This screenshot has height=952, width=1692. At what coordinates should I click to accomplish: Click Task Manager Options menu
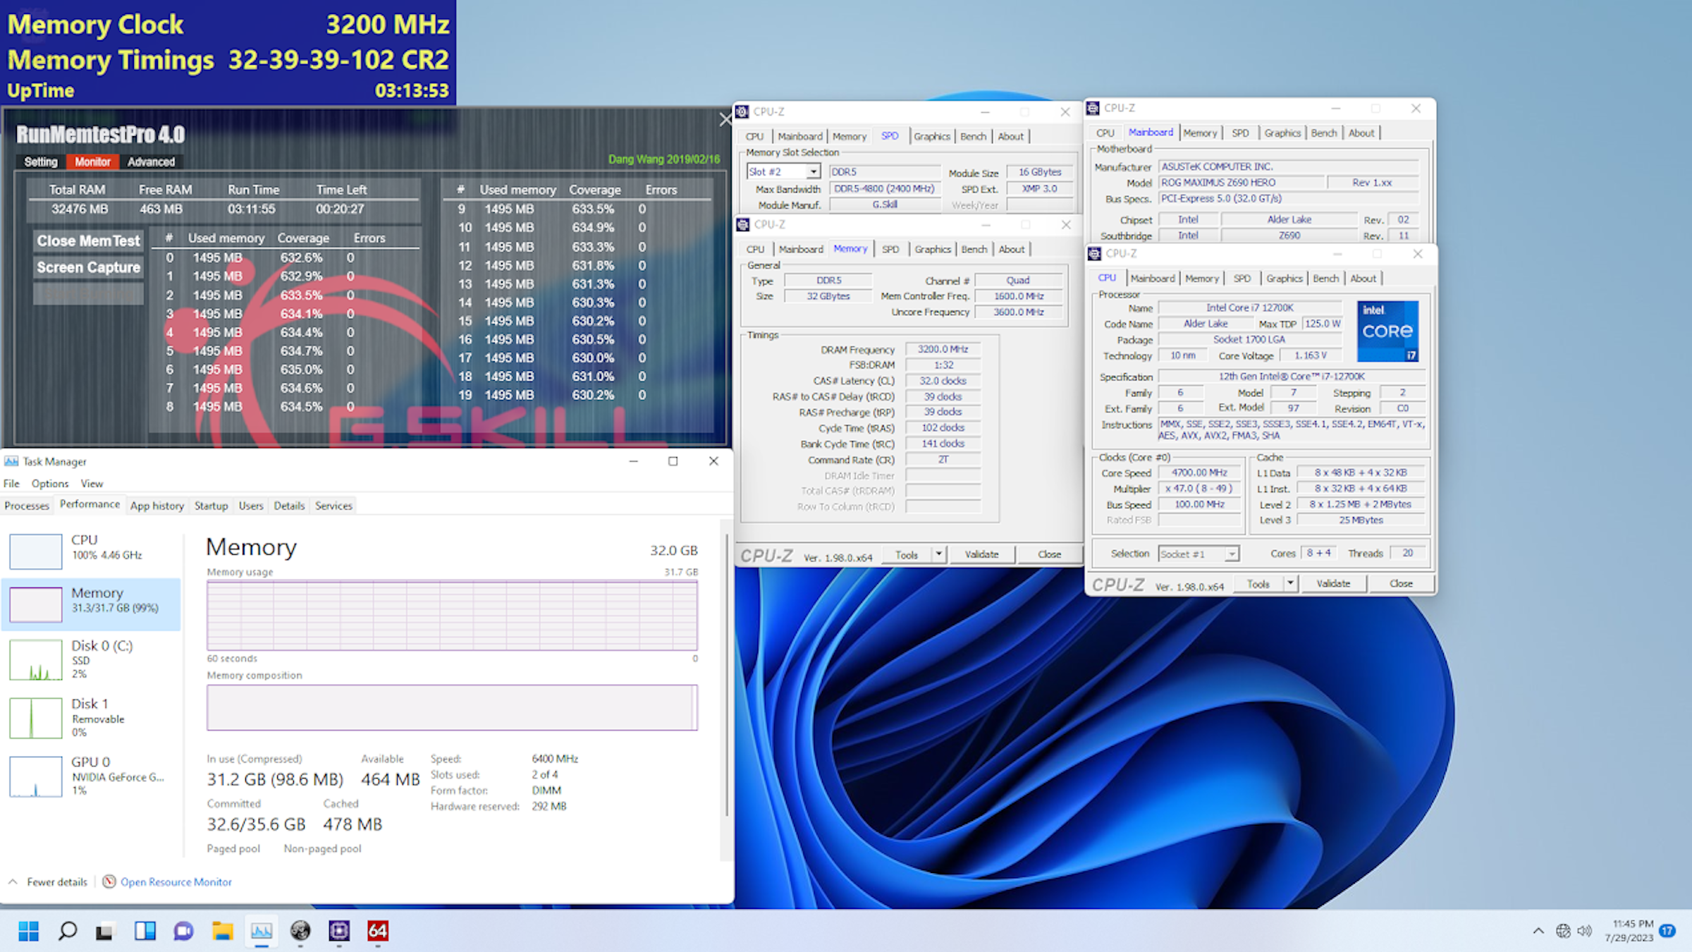point(49,482)
